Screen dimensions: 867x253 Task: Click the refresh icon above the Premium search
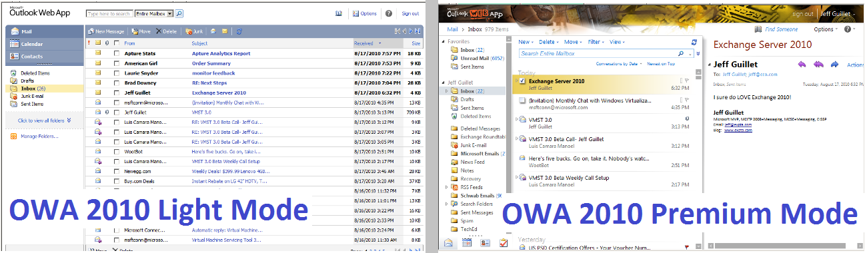[694, 42]
